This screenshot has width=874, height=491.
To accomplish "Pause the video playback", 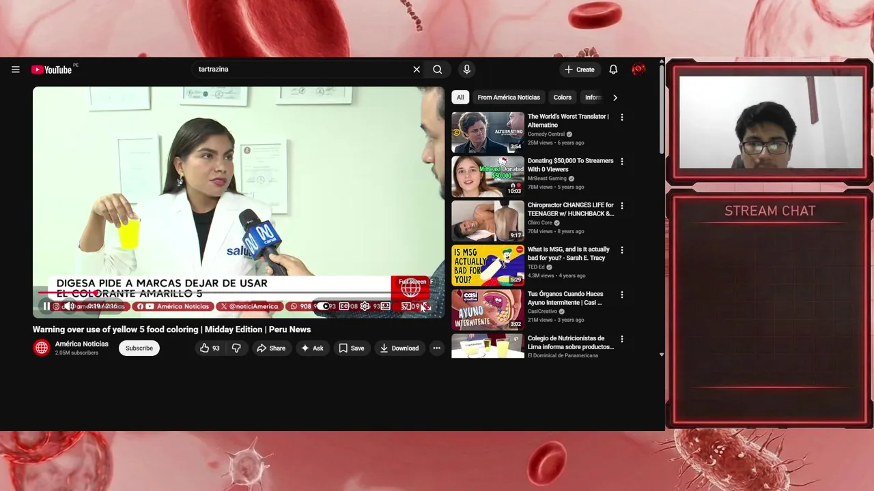I will 46,306.
